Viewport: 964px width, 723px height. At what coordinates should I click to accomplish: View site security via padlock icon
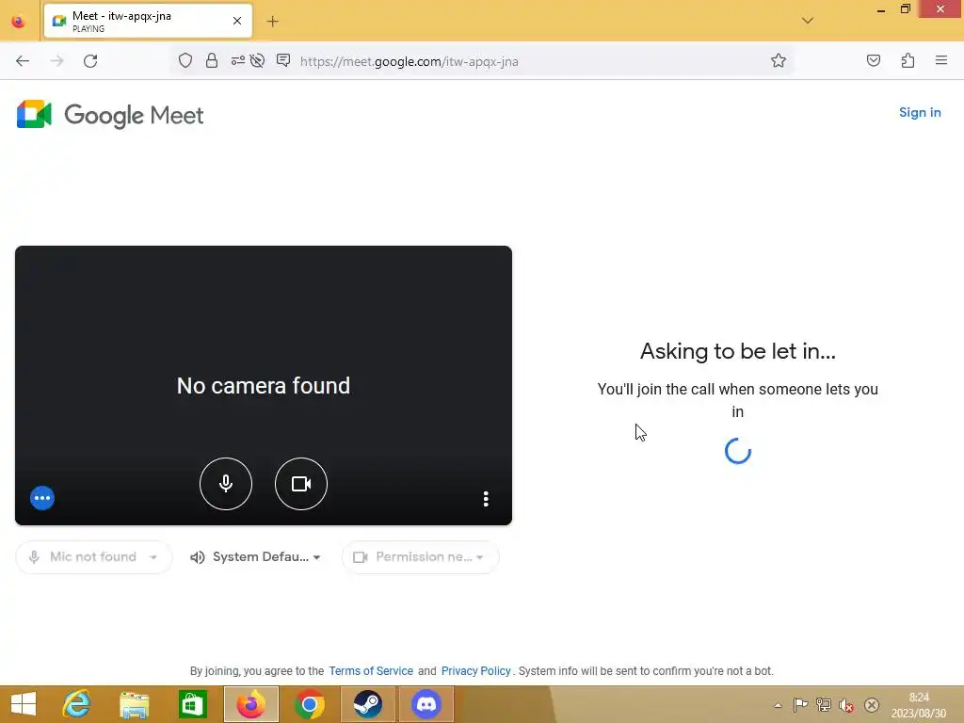212,60
